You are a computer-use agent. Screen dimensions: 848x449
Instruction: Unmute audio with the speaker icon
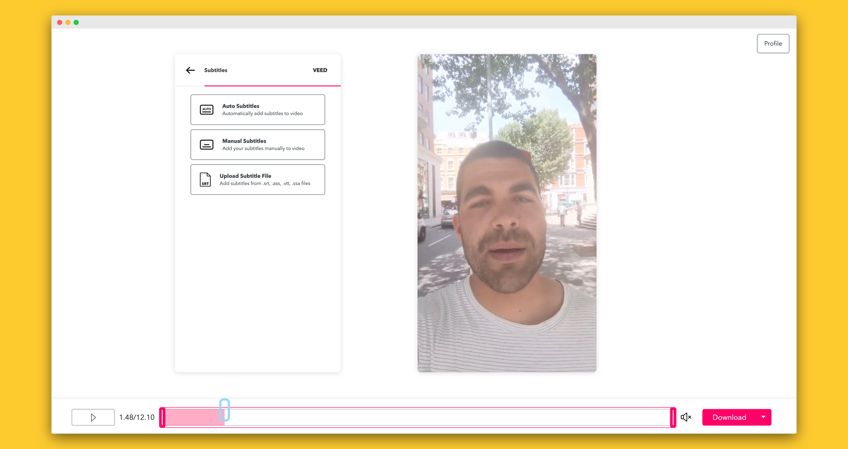(x=686, y=417)
